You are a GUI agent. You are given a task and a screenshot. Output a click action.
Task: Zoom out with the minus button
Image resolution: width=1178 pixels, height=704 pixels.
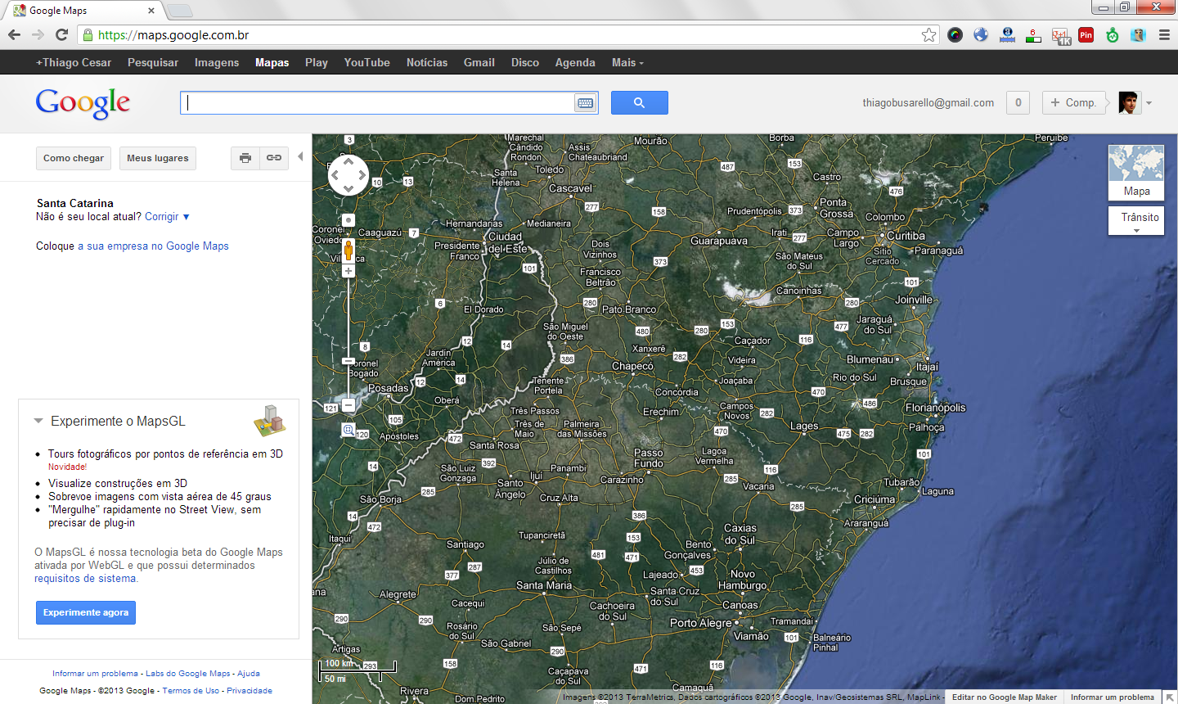tap(348, 404)
